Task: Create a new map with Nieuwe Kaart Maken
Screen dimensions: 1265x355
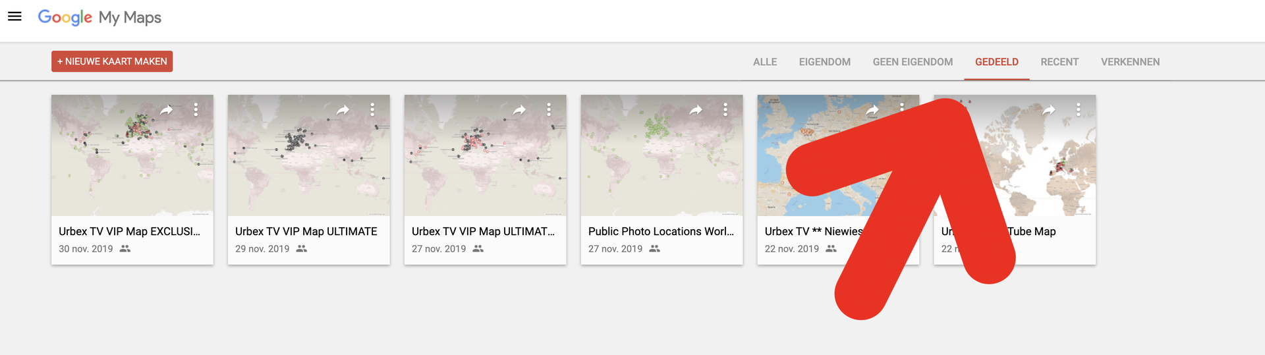Action: tap(112, 61)
